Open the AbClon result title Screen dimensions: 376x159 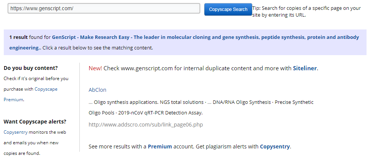tap(97, 90)
